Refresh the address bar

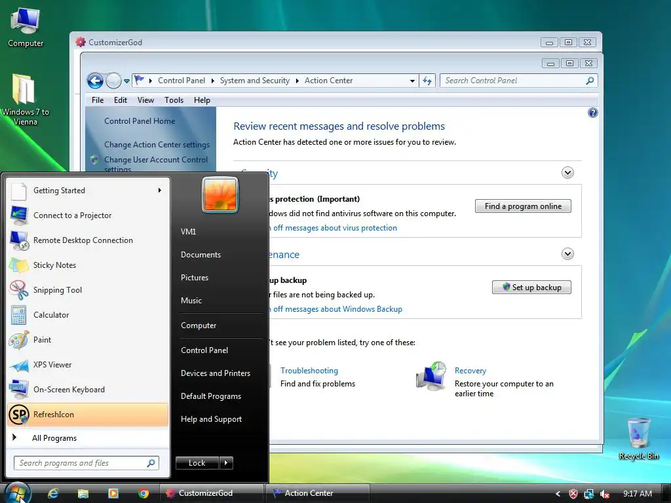click(427, 81)
